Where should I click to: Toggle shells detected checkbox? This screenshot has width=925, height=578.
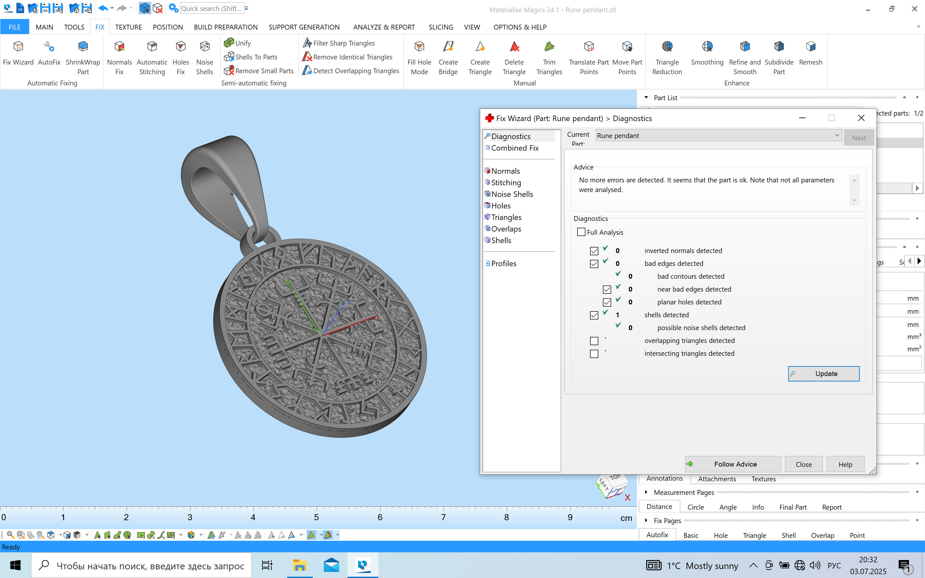594,315
